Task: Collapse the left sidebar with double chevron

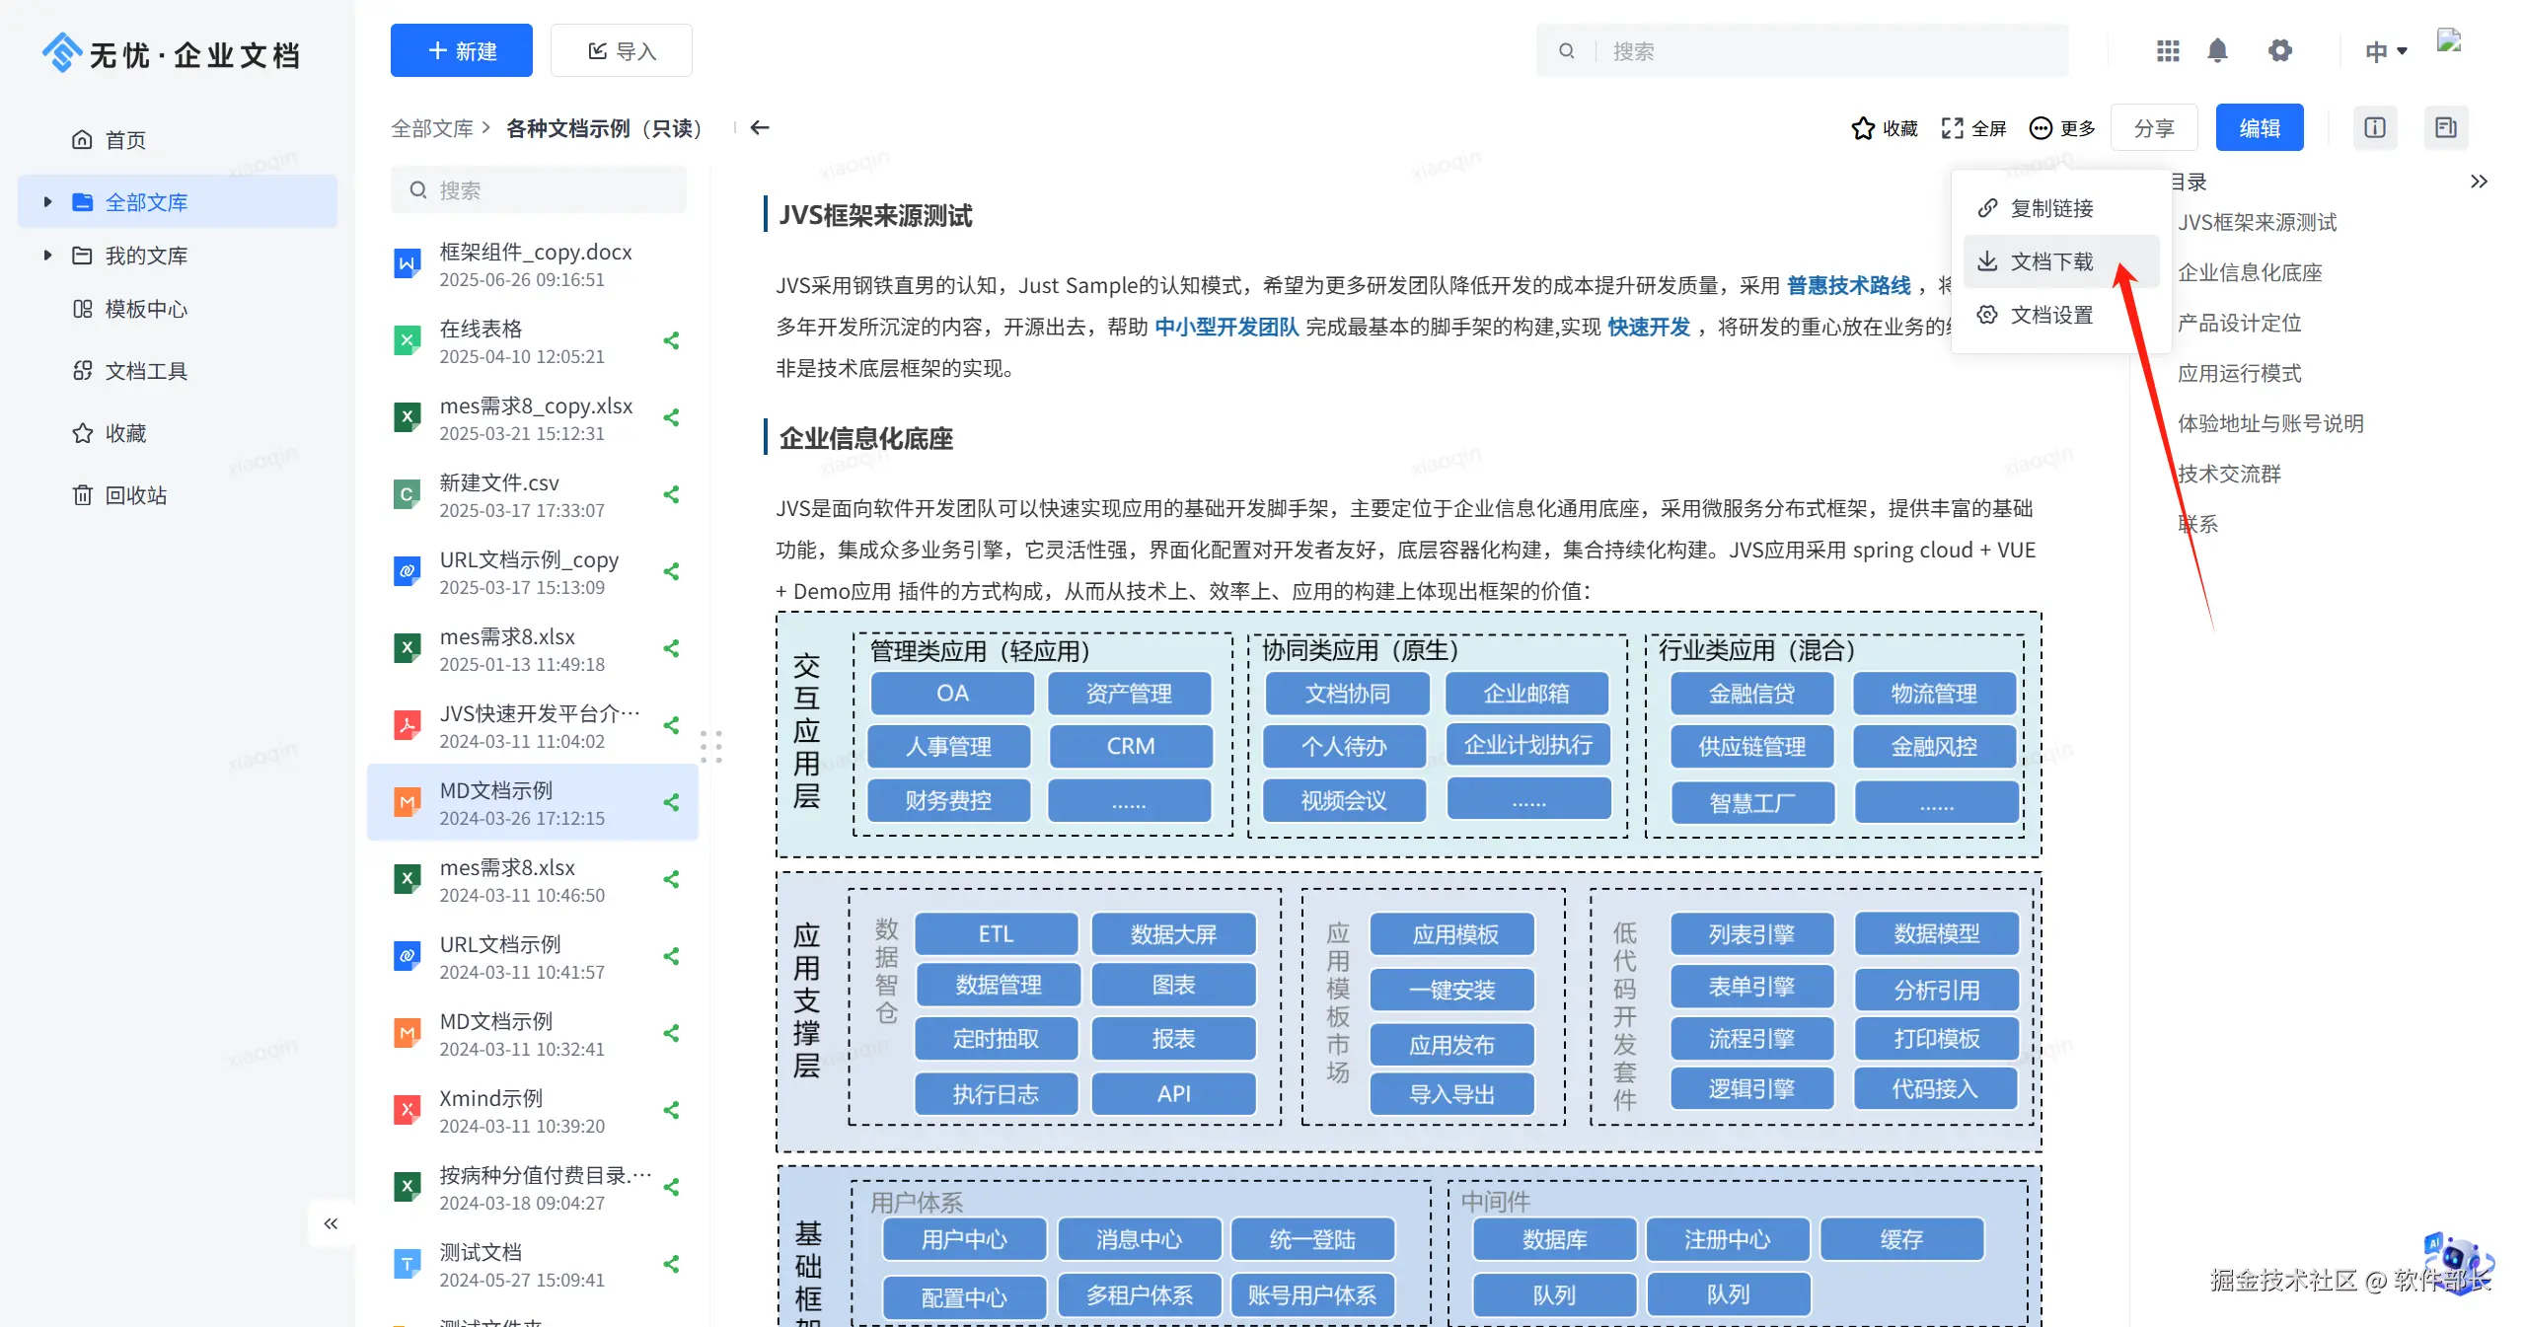Action: click(331, 1223)
